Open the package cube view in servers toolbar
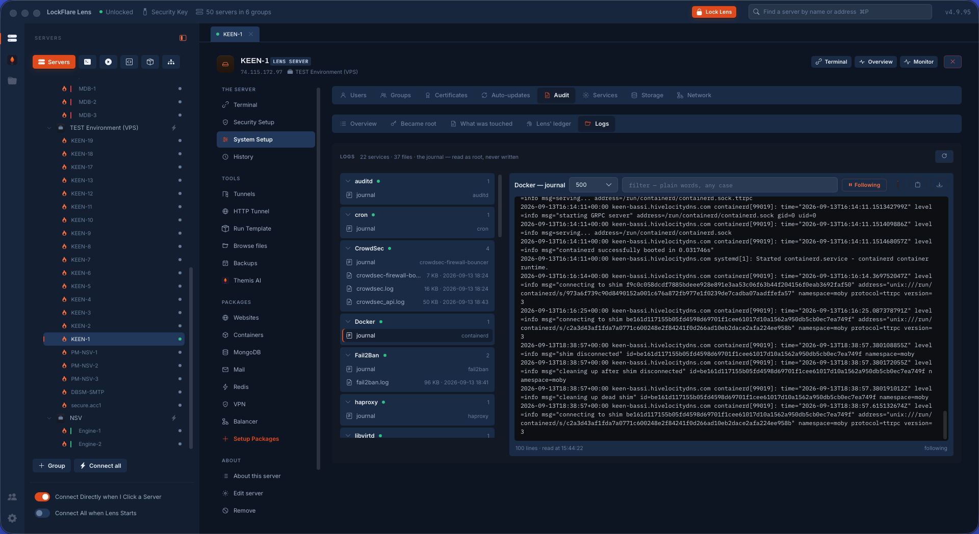 tap(150, 62)
